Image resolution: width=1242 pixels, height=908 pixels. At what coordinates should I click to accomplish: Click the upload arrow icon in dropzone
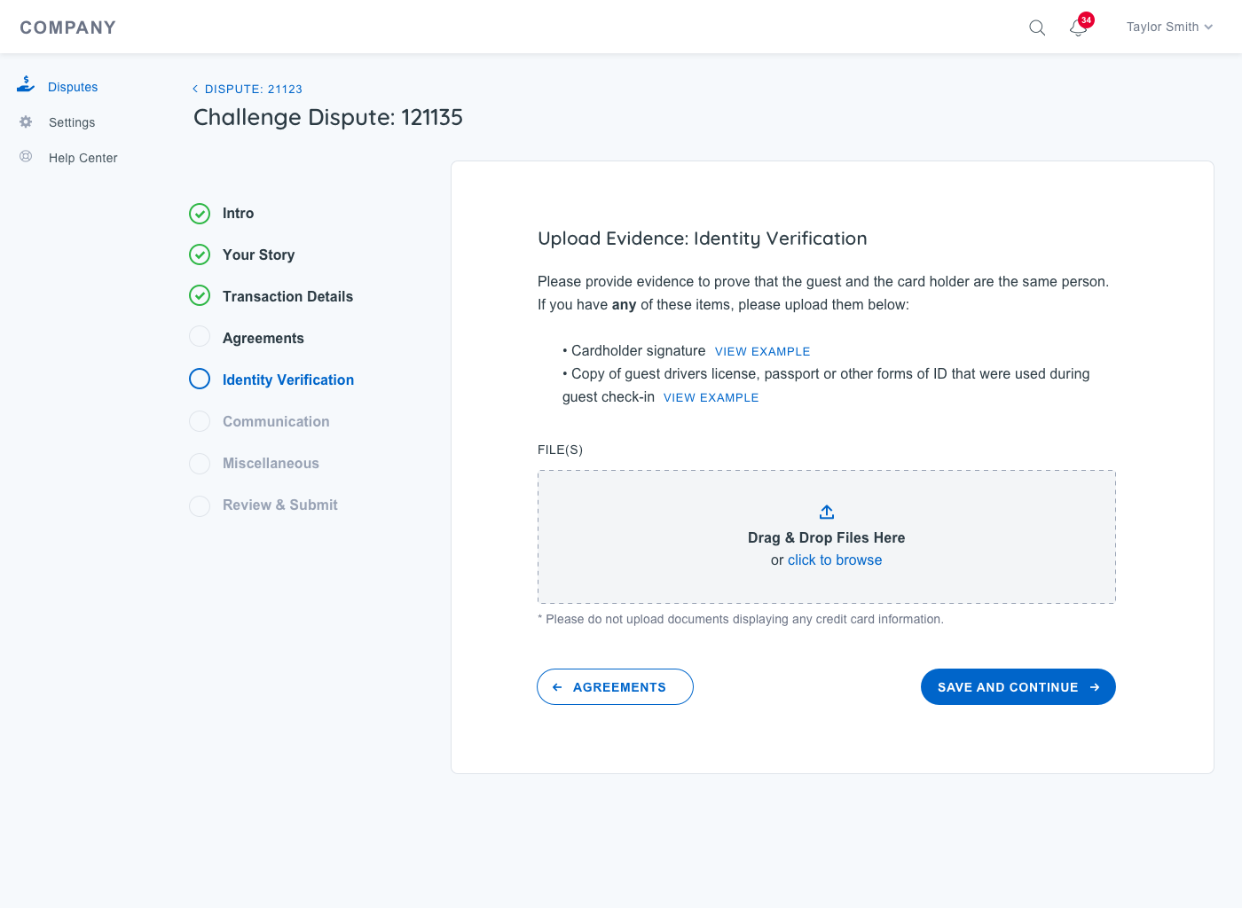[x=826, y=512]
